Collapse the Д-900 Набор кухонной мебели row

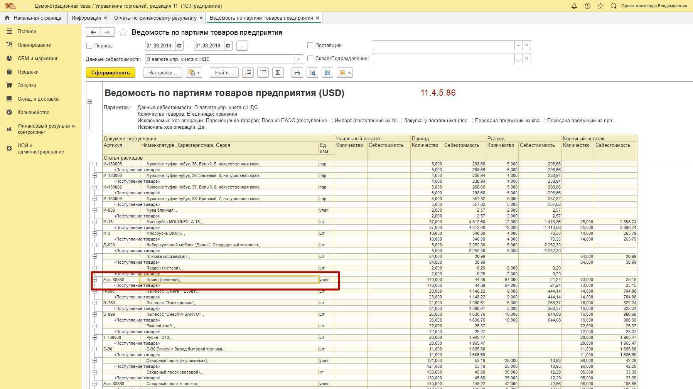point(94,245)
